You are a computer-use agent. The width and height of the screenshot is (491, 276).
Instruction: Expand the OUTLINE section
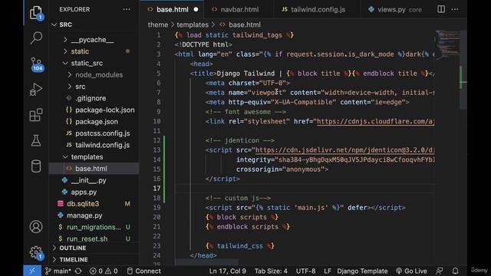point(73,248)
